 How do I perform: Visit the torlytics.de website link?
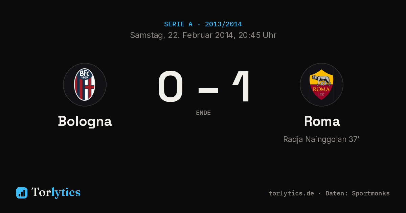tap(291, 193)
